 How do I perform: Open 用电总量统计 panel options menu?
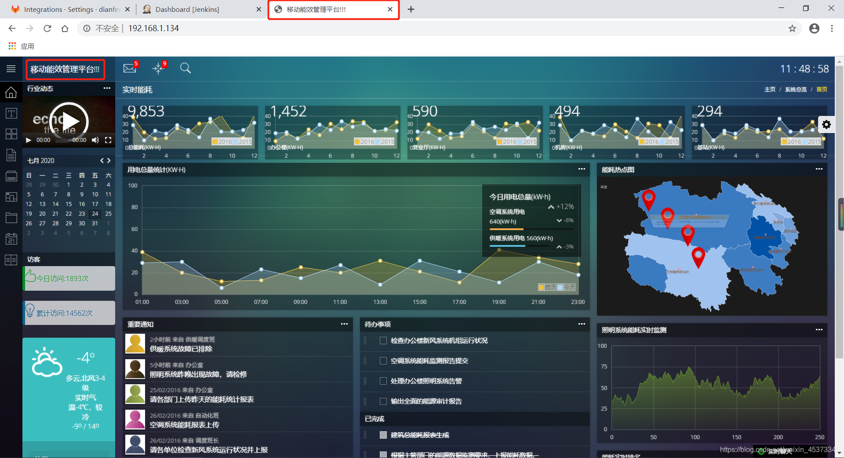(582, 169)
